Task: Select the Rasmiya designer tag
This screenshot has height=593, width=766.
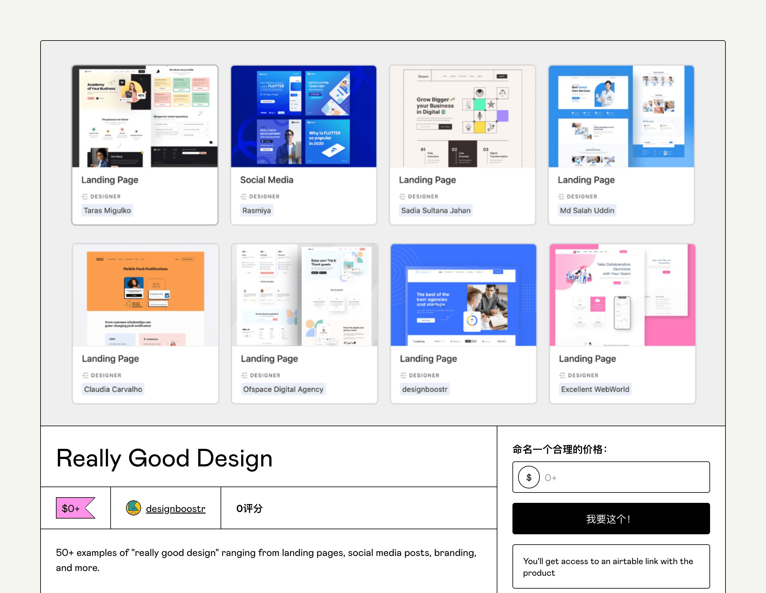Action: point(256,210)
